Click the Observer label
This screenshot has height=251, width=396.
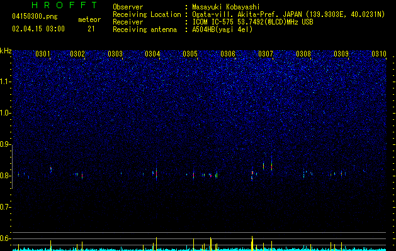[x=128, y=7]
